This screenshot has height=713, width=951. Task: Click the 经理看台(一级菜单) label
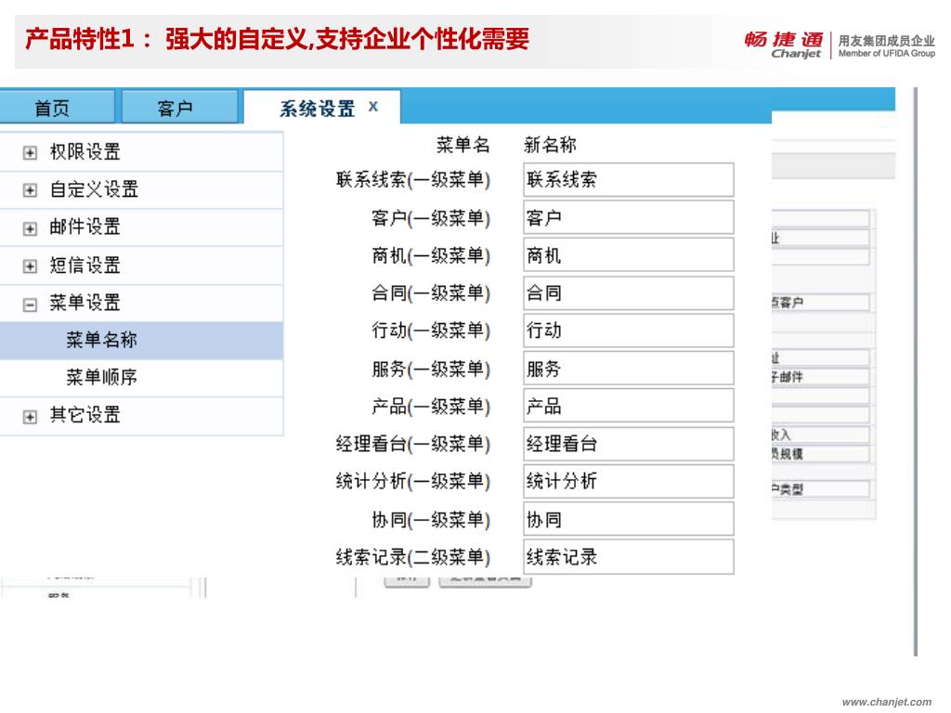(413, 444)
